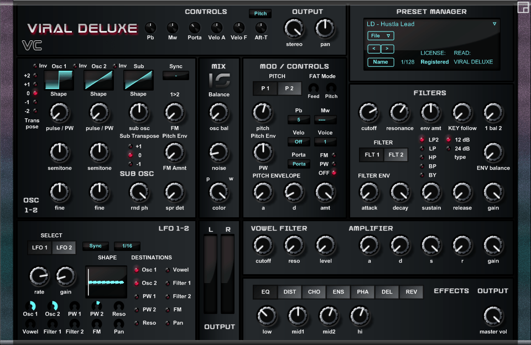The width and height of the screenshot is (531, 345).
Task: Click the FAT Mode Feed knob
Action: pos(313,88)
